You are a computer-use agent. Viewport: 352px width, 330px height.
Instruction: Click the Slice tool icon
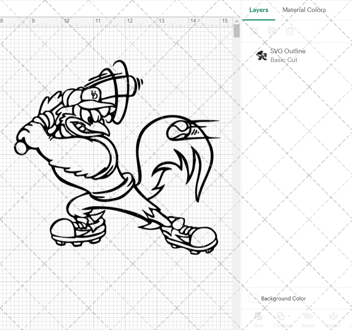(258, 316)
